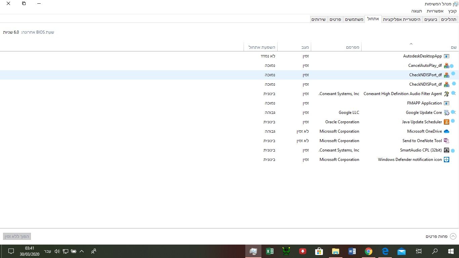
Task: Click the Java Update Scheduler icon
Action: point(447,122)
